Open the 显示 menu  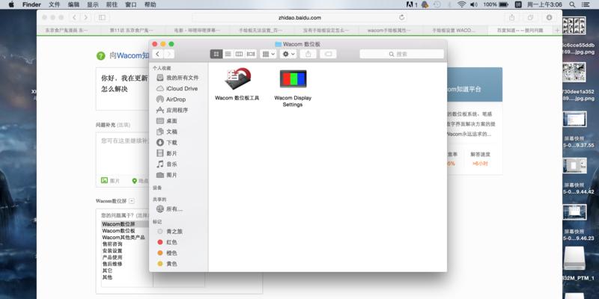point(93,4)
